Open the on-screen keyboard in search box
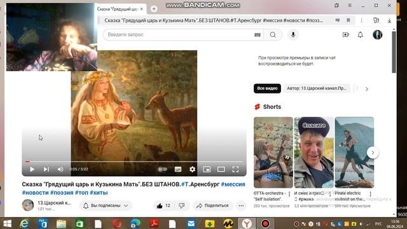 coord(258,35)
